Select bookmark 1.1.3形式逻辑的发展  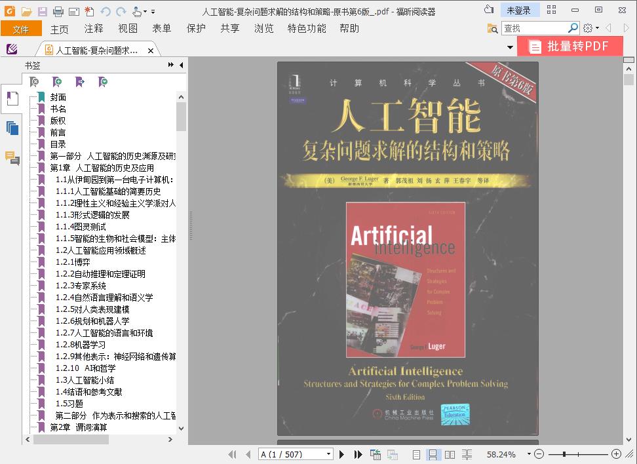point(92,215)
